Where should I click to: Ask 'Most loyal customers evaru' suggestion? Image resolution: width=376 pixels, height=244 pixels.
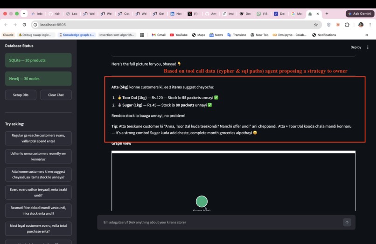(38, 229)
